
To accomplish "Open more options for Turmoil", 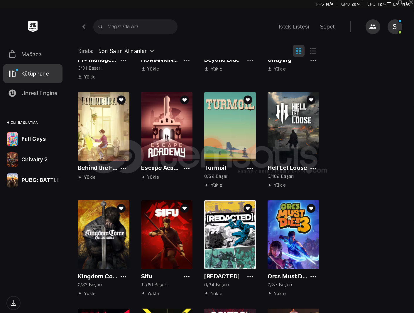I will pyautogui.click(x=250, y=168).
